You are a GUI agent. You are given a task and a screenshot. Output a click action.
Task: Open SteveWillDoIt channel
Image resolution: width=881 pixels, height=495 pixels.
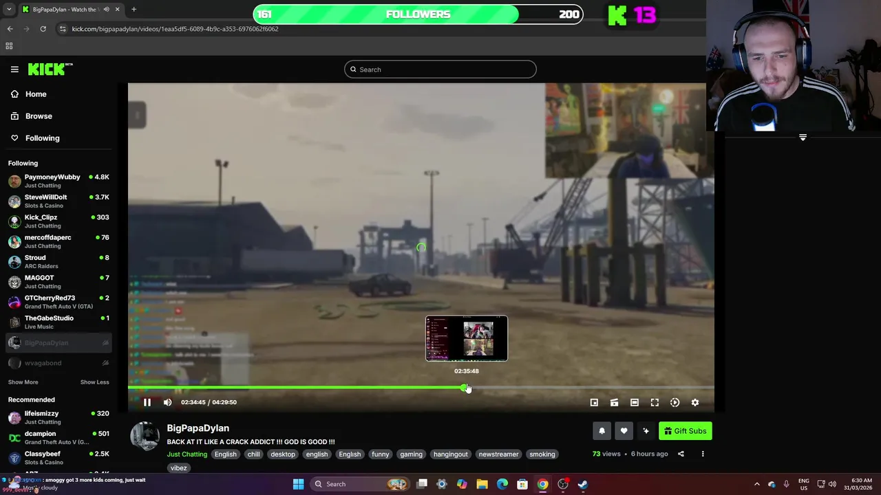[59, 201]
